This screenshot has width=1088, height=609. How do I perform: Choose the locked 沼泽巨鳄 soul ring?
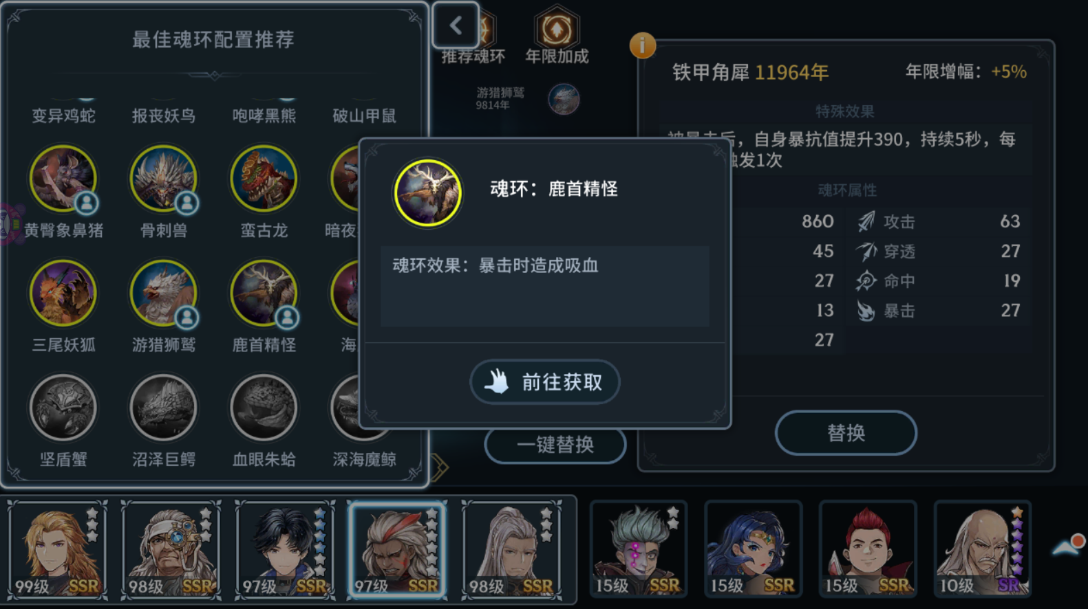pyautogui.click(x=164, y=408)
